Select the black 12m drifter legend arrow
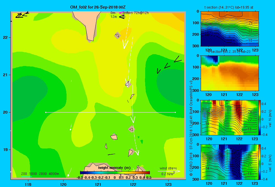The height and width of the screenshot is (187, 275). pos(122,17)
